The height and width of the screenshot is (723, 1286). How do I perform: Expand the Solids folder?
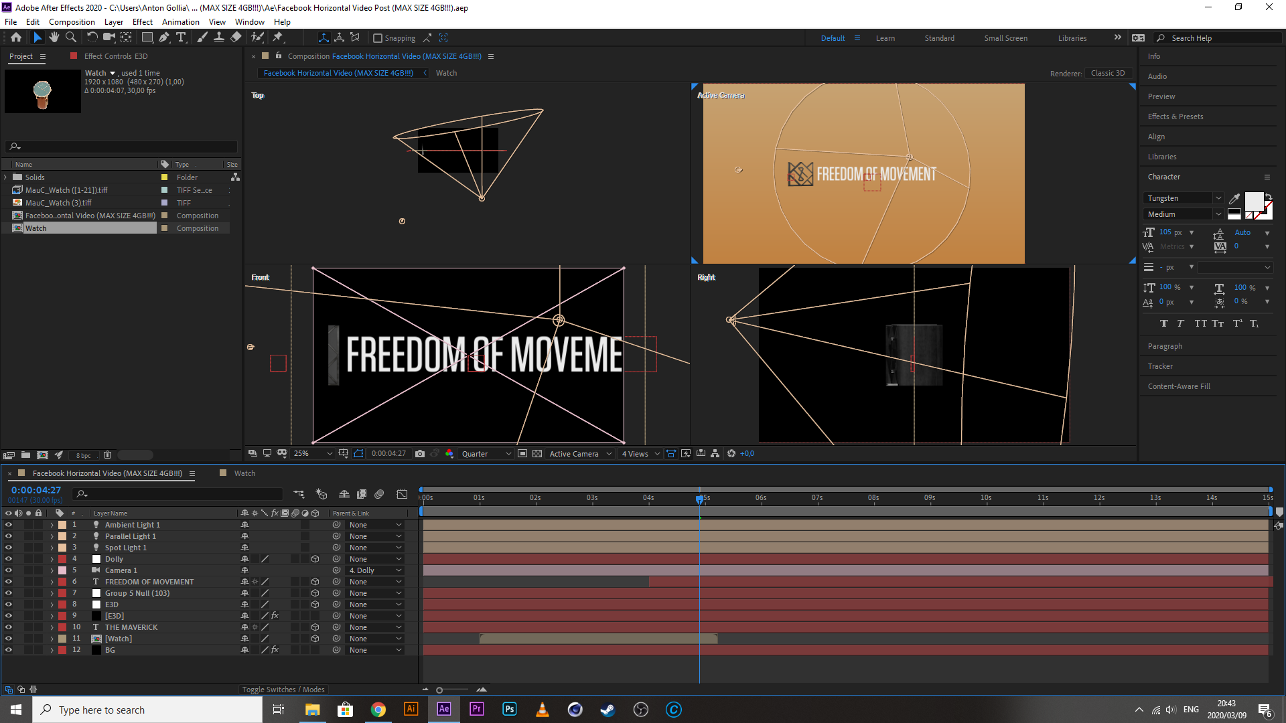point(6,177)
